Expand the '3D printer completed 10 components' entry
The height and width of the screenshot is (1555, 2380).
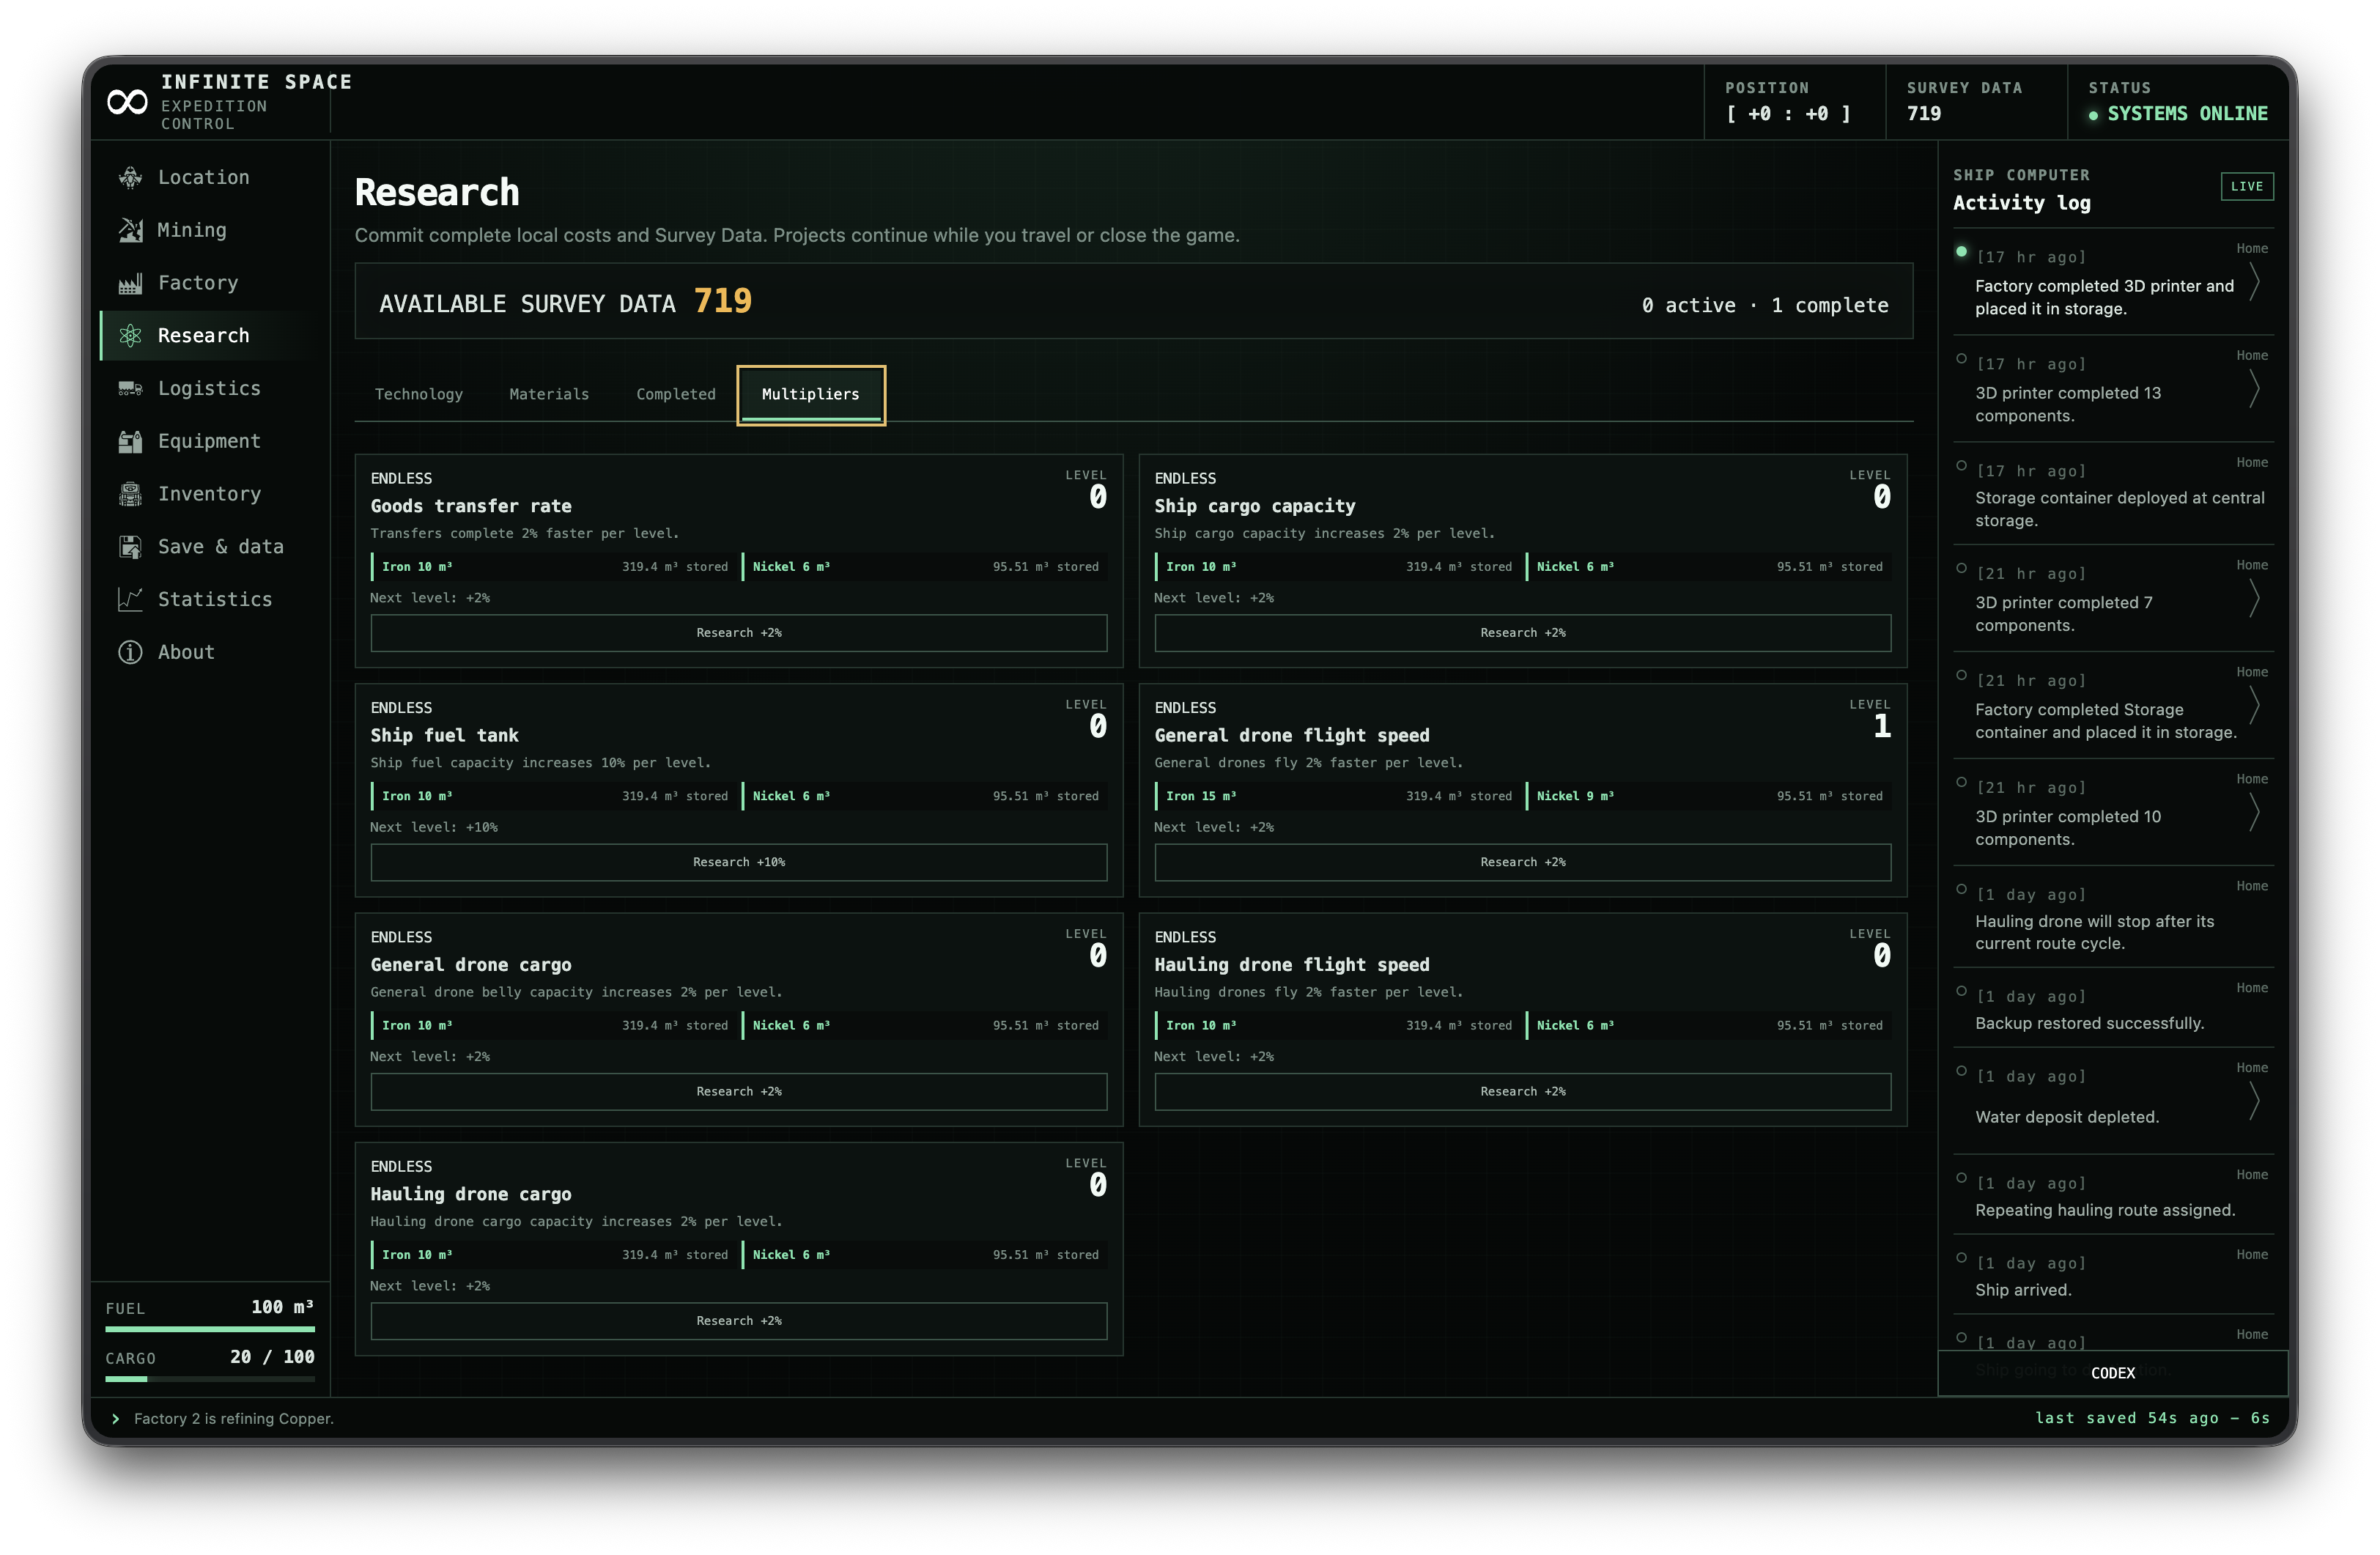pos(2254,813)
